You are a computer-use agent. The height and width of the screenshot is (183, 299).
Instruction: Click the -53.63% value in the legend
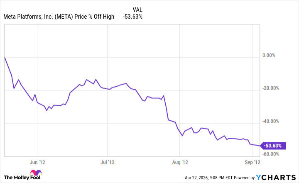click(x=133, y=17)
